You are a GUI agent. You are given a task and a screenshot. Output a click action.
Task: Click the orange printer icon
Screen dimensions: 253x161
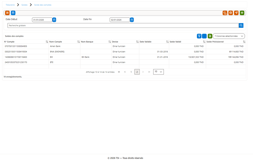[231, 13]
